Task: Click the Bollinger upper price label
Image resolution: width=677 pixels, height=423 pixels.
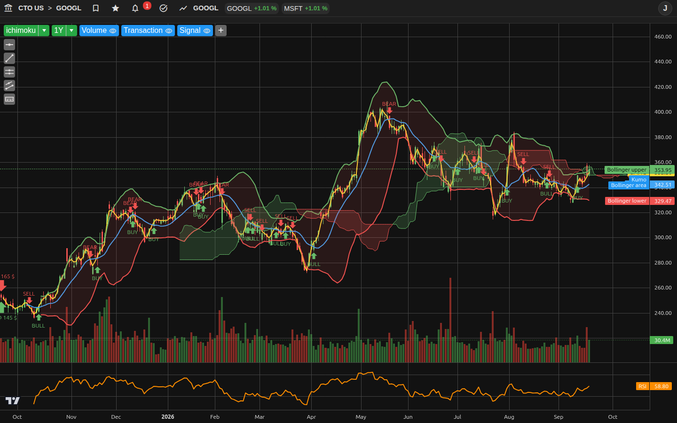Action: pos(627,170)
